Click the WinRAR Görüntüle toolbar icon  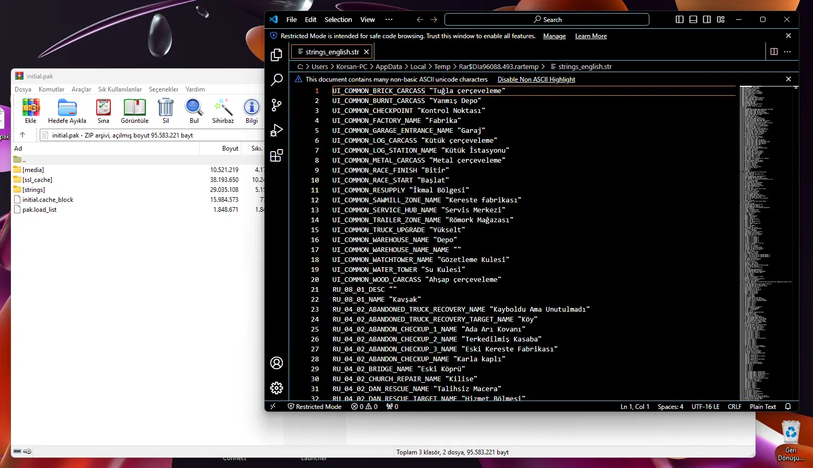click(x=134, y=111)
